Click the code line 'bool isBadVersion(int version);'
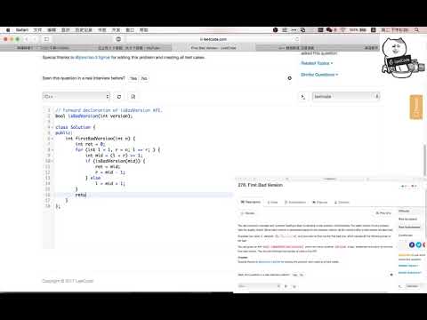The width and height of the screenshot is (427, 320). (x=94, y=116)
